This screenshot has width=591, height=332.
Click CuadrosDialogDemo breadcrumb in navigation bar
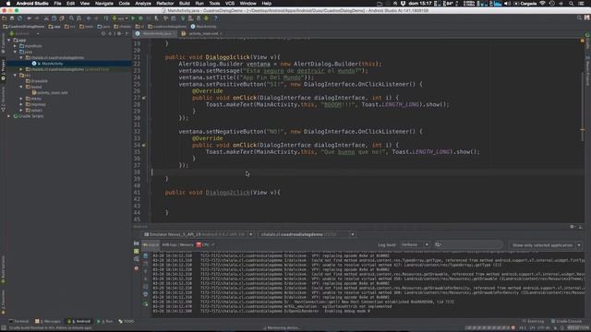24,27
